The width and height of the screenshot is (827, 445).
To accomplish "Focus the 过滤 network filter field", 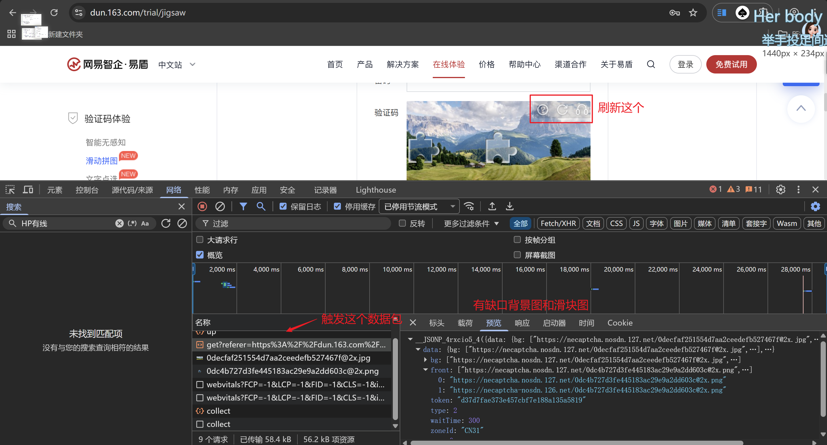I will (293, 223).
